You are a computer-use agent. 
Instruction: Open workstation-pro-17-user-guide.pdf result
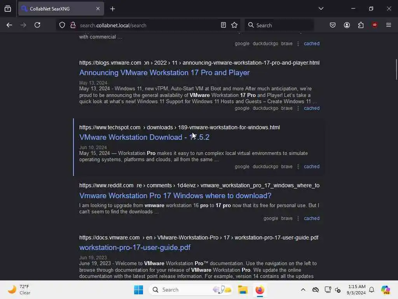(x=135, y=247)
